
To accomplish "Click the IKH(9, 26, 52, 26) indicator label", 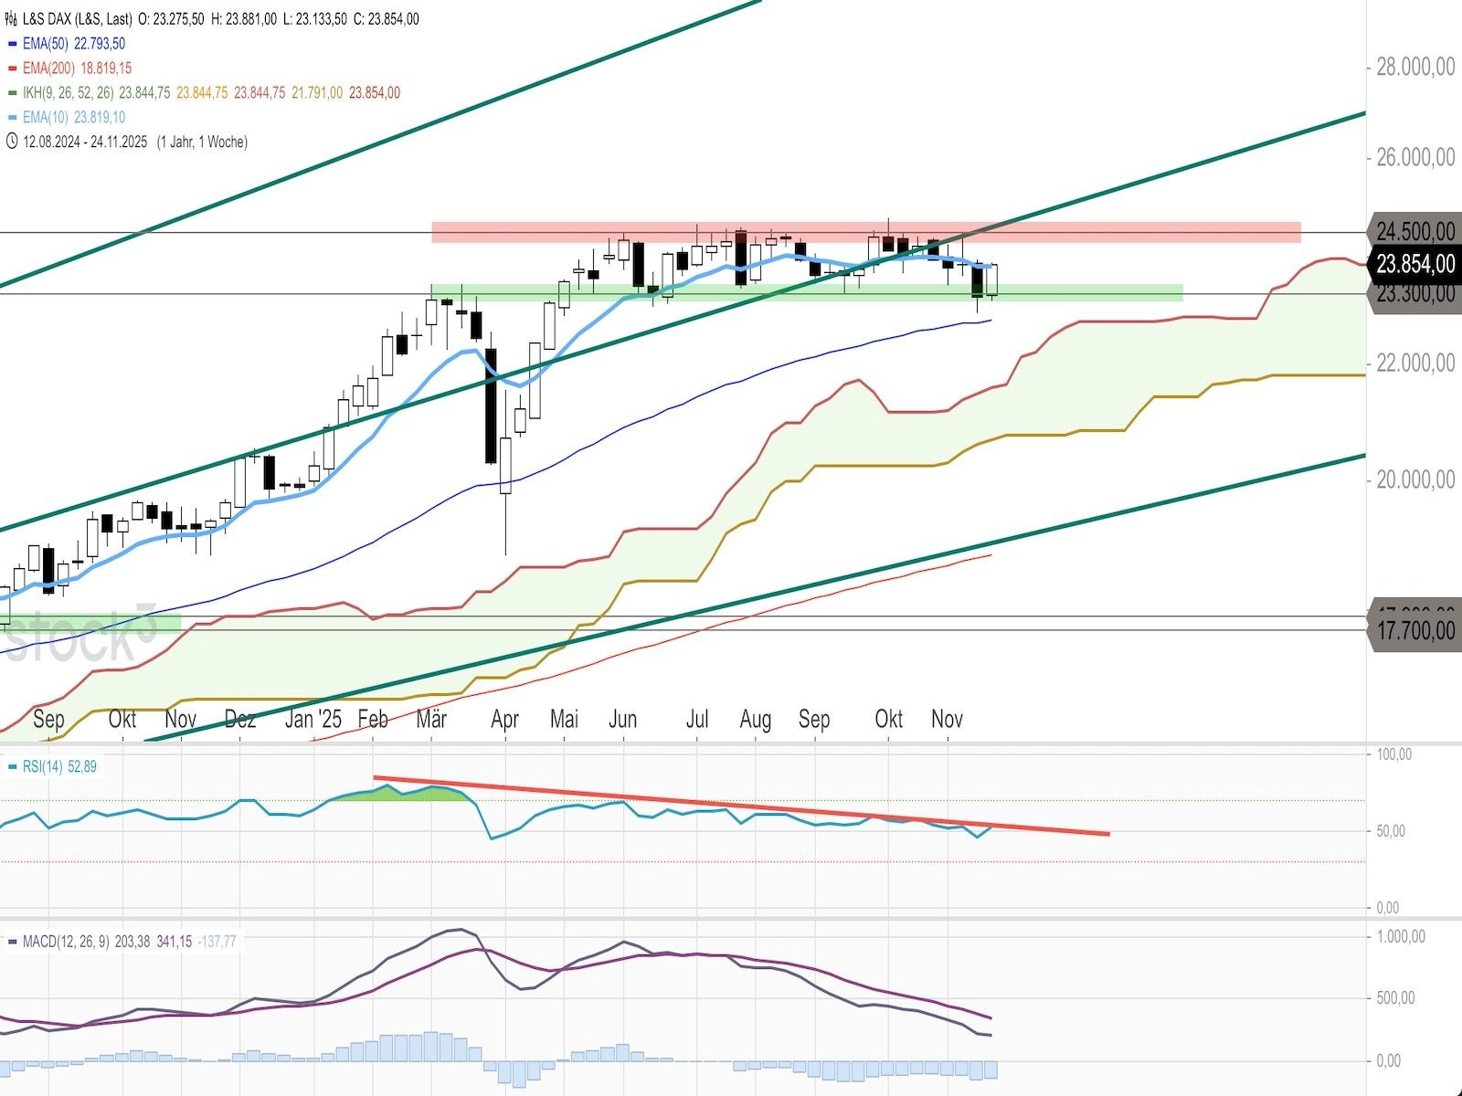I will (69, 93).
